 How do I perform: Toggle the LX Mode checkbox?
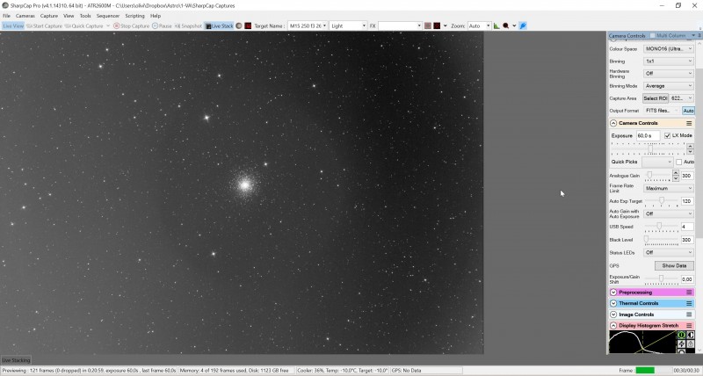click(667, 136)
